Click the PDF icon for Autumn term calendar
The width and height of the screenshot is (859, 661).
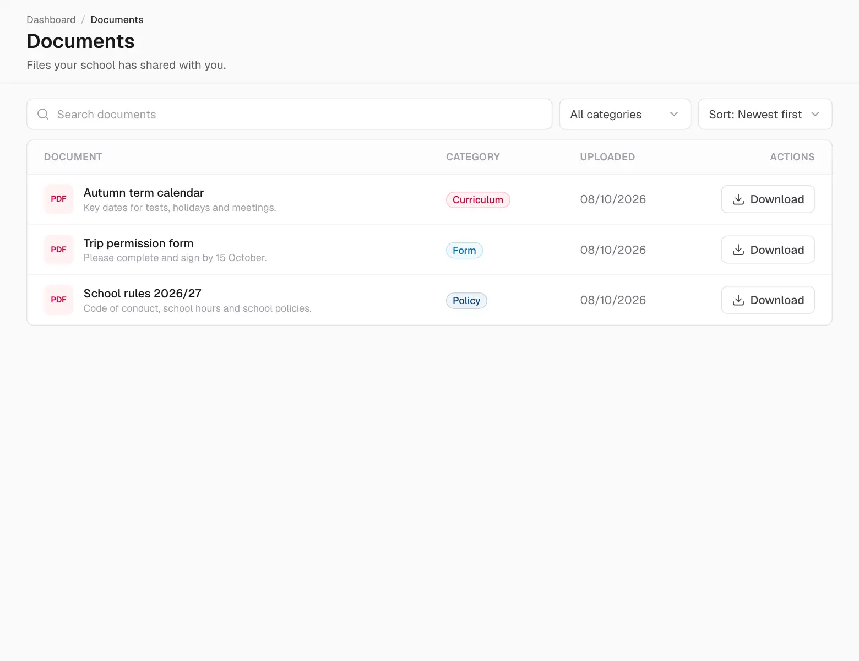tap(58, 199)
